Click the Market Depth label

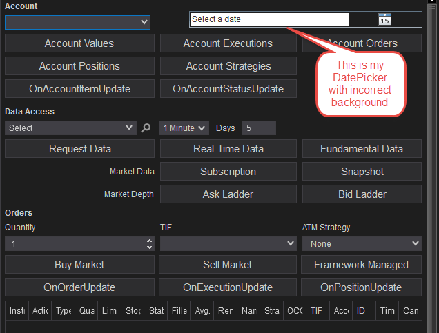click(129, 194)
